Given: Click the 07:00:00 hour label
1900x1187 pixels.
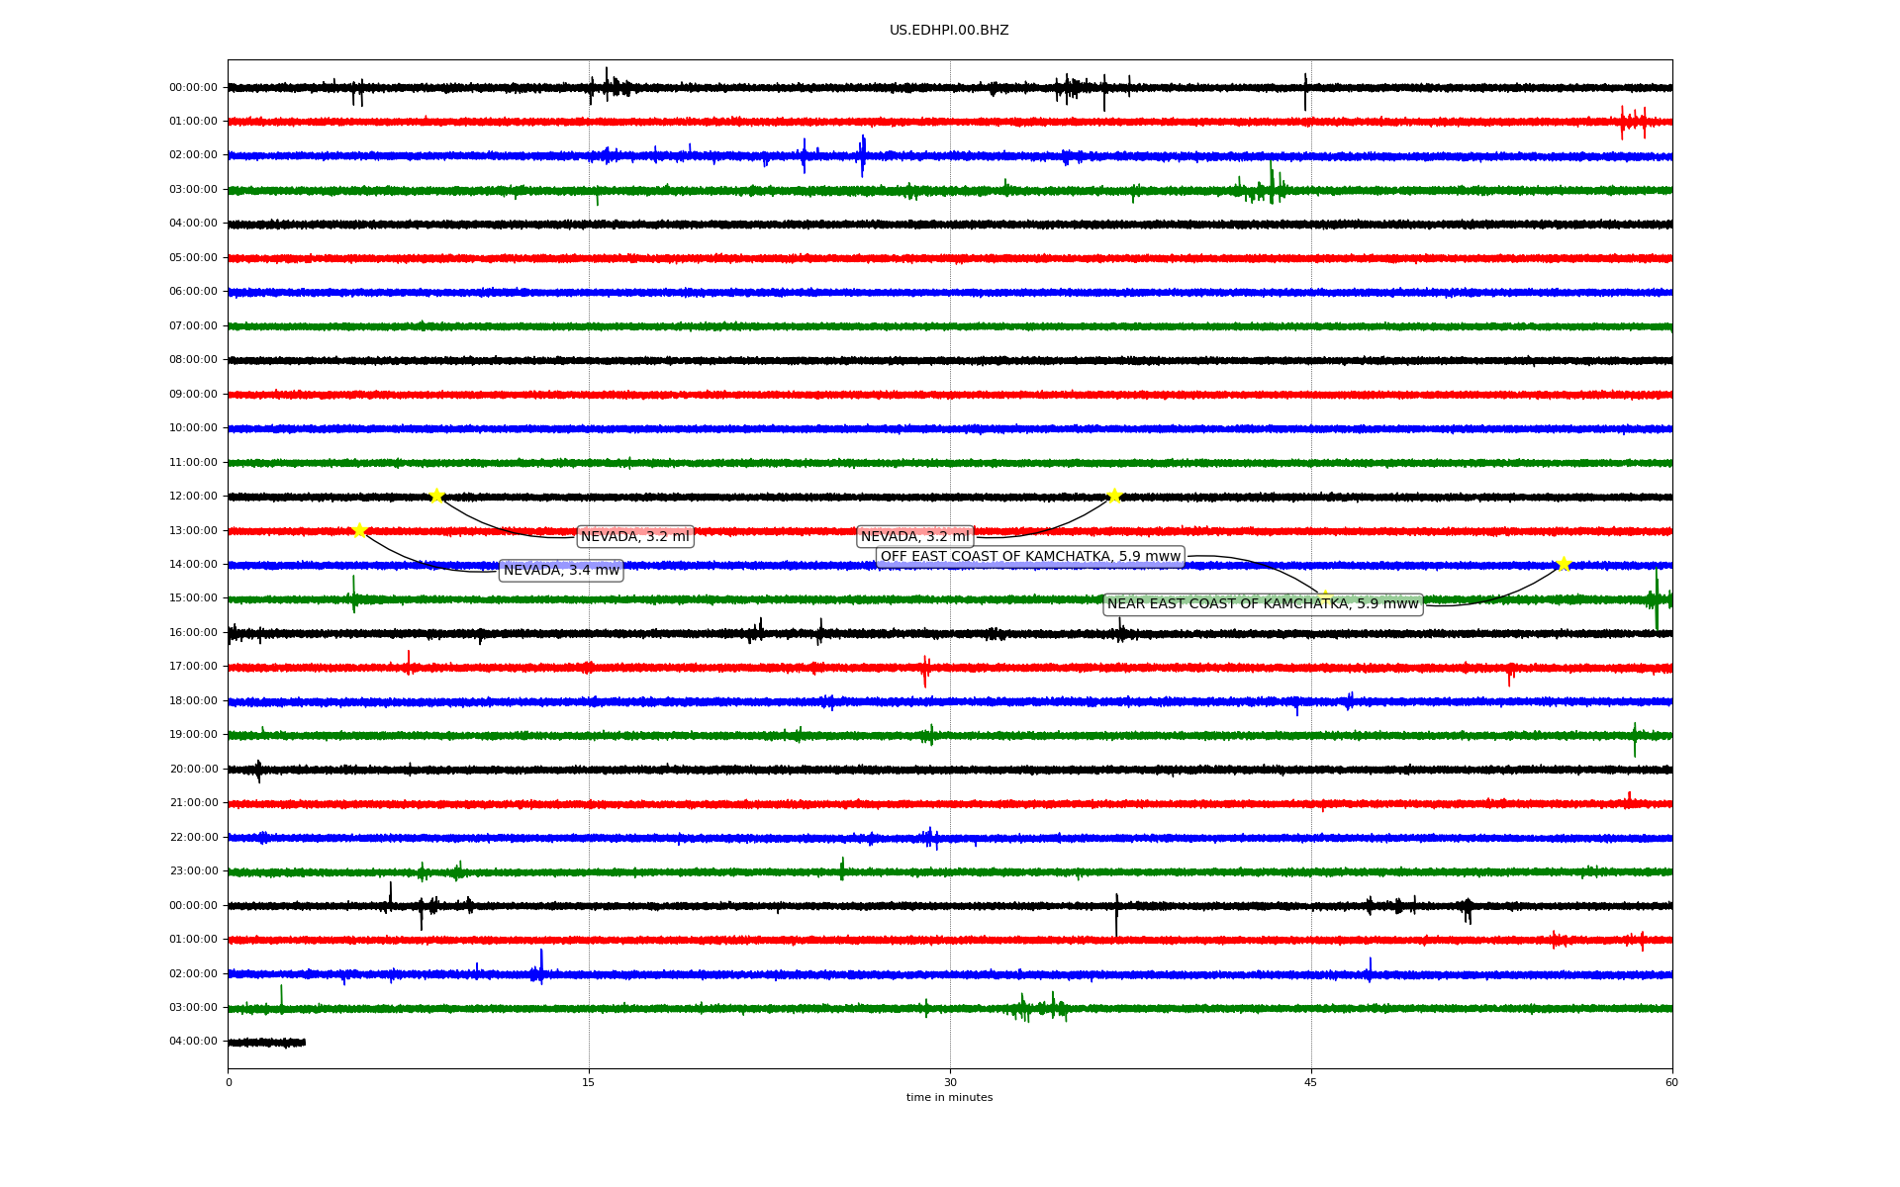Looking at the screenshot, I should 193,326.
